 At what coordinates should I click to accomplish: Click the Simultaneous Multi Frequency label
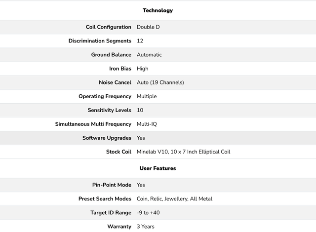93,124
